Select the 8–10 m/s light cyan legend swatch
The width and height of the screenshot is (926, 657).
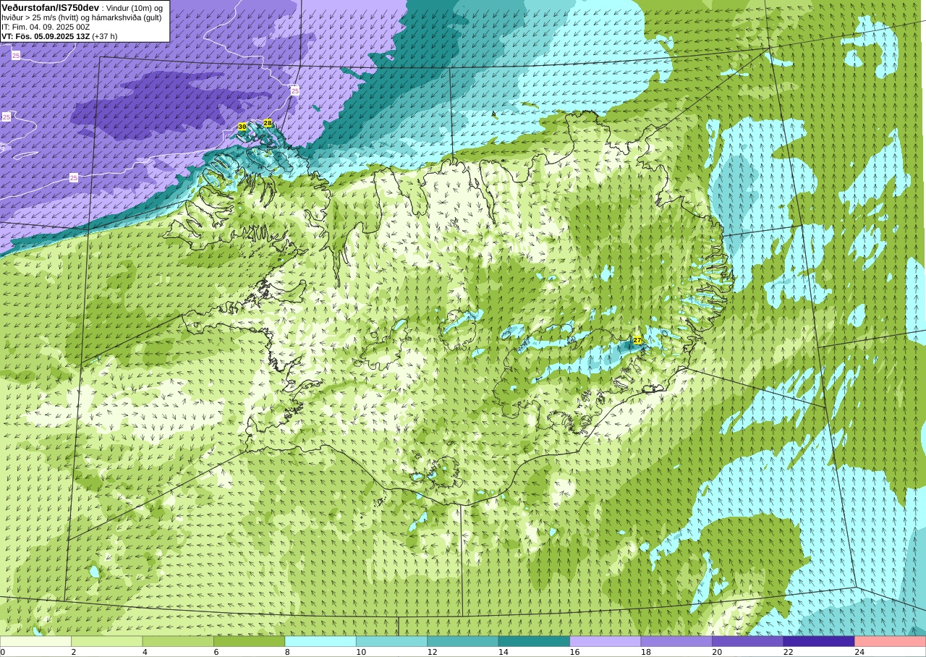pos(320,641)
